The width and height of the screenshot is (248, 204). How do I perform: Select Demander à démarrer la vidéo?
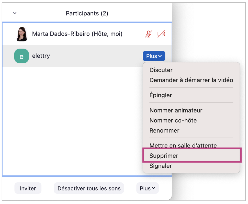point(191,80)
